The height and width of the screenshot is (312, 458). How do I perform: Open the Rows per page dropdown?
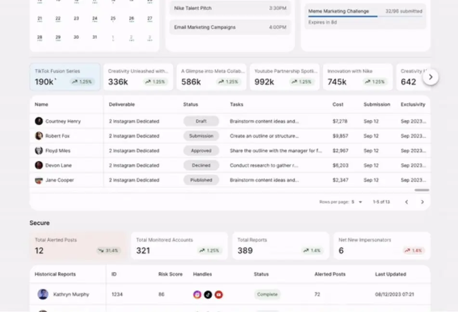click(356, 202)
